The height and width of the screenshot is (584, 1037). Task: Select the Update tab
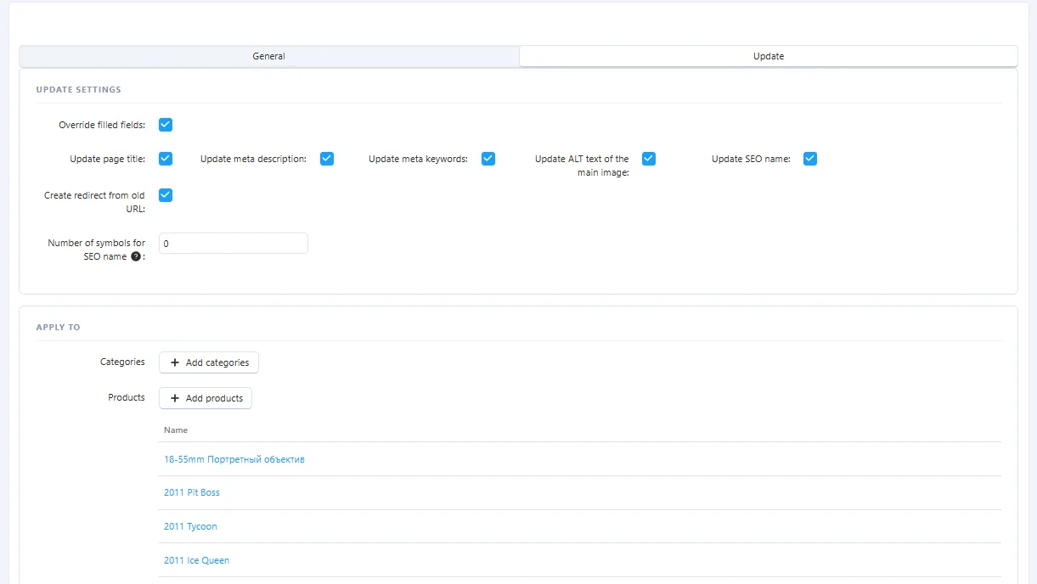pyautogui.click(x=769, y=56)
